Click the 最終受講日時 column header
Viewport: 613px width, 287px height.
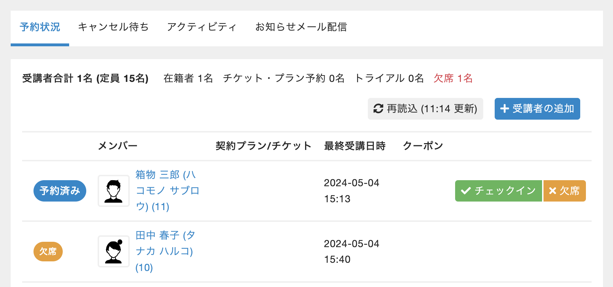[355, 146]
